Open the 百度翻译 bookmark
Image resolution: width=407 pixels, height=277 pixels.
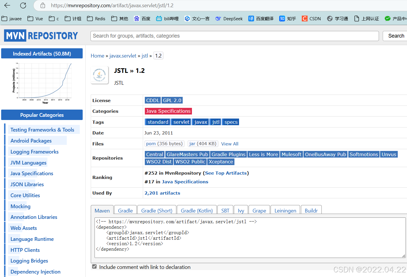261,18
